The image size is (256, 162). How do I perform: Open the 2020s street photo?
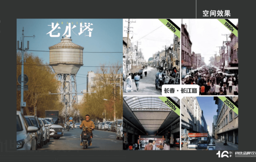click(210, 123)
